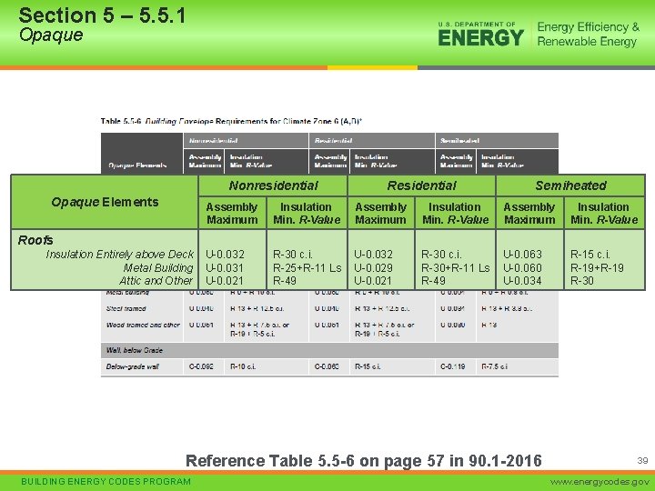The height and width of the screenshot is (491, 655).
Task: Select 'Insulation Entirely above Deck' row label
Action: coord(119,255)
